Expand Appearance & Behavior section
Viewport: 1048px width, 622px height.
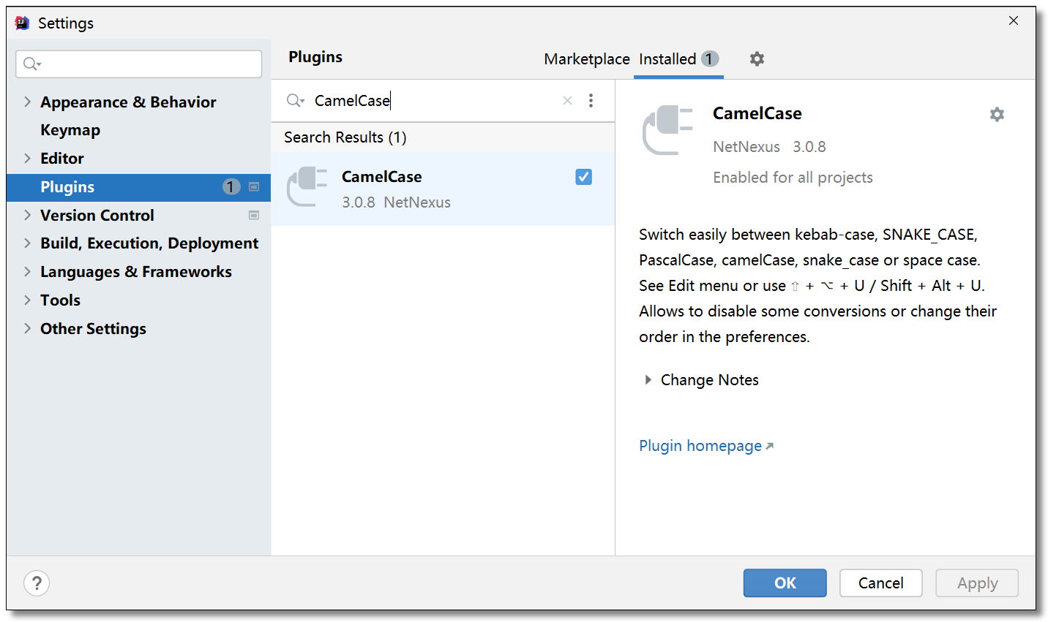point(27,102)
